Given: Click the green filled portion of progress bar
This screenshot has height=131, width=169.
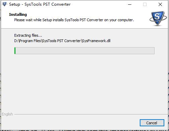Looking at the screenshot, I should click(15, 51).
